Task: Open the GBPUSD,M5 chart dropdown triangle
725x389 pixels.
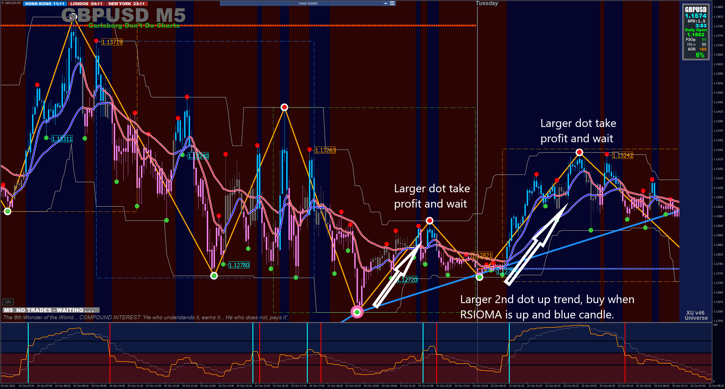Action: coord(3,3)
